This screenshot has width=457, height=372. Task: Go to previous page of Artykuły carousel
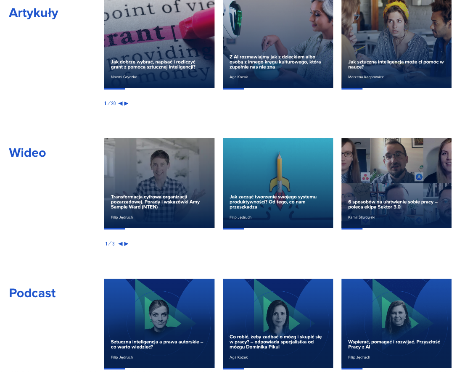click(120, 103)
